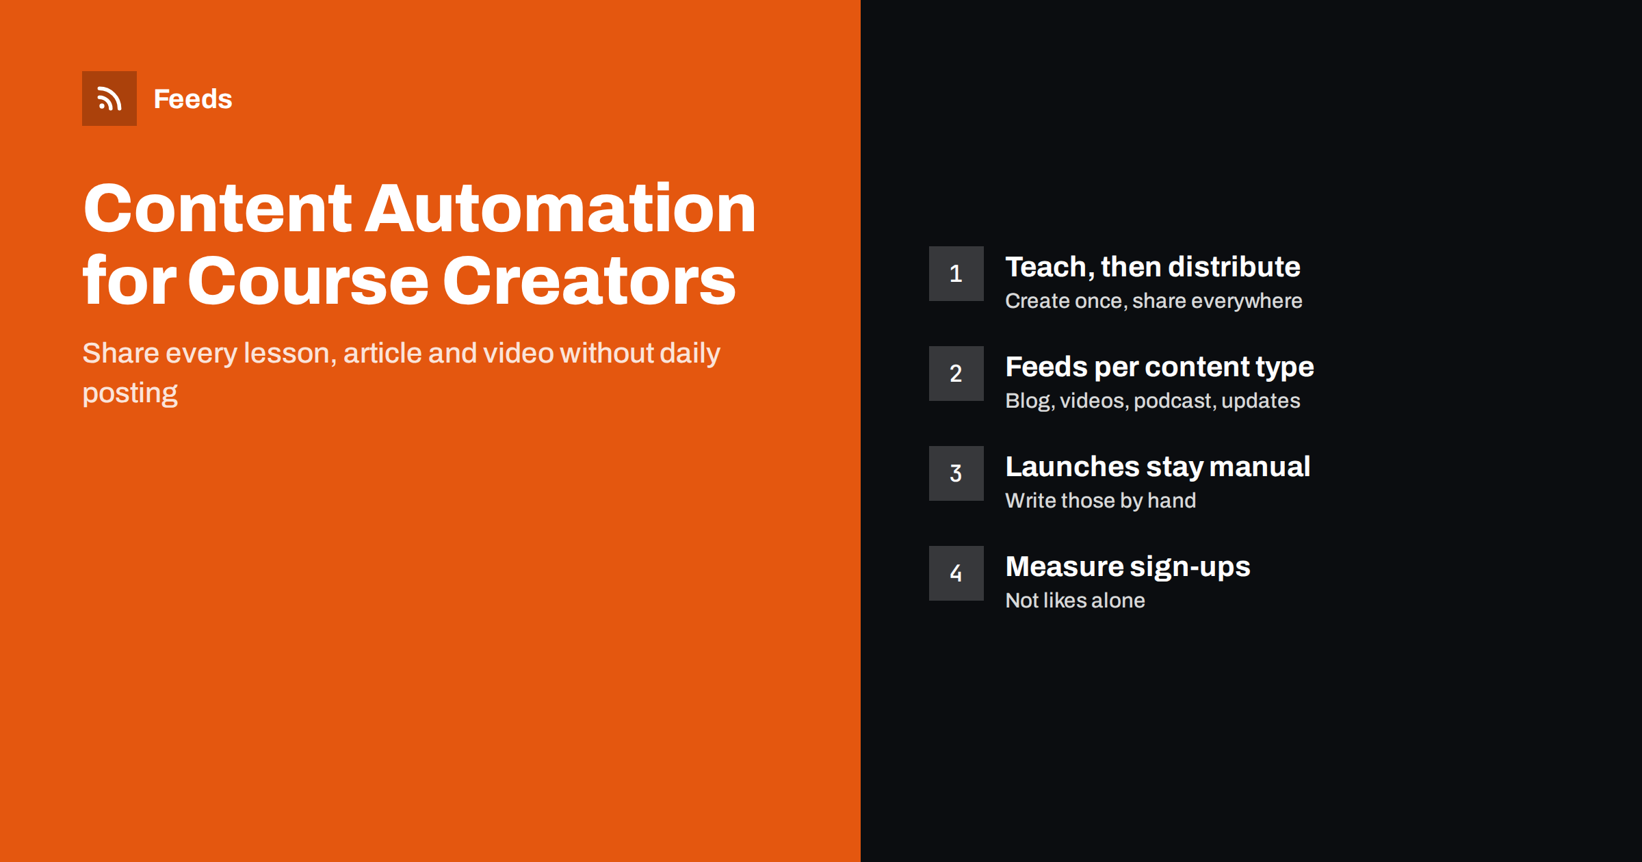1642x862 pixels.
Task: Select "Measure sign-ups" heading
Action: pyautogui.click(x=1128, y=567)
